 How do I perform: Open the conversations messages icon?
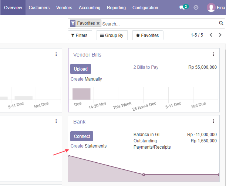(x=182, y=7)
